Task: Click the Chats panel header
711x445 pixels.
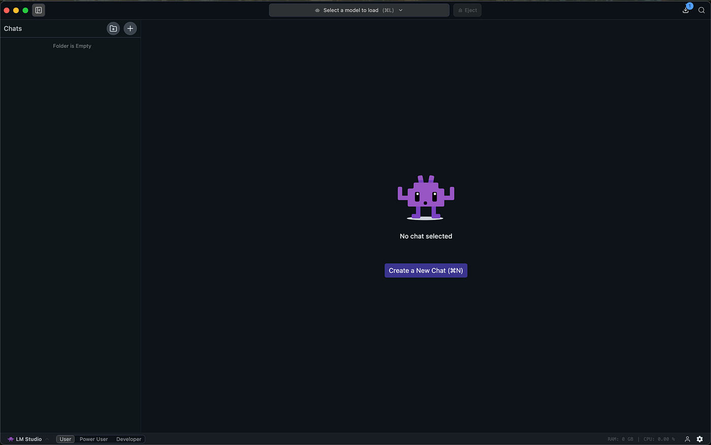Action: 13,28
